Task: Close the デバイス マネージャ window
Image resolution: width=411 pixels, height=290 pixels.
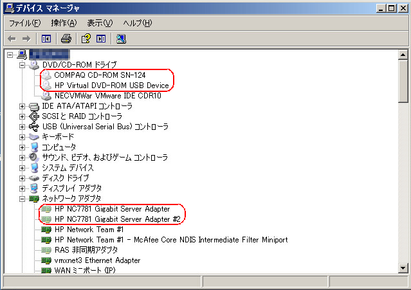Action: point(403,8)
